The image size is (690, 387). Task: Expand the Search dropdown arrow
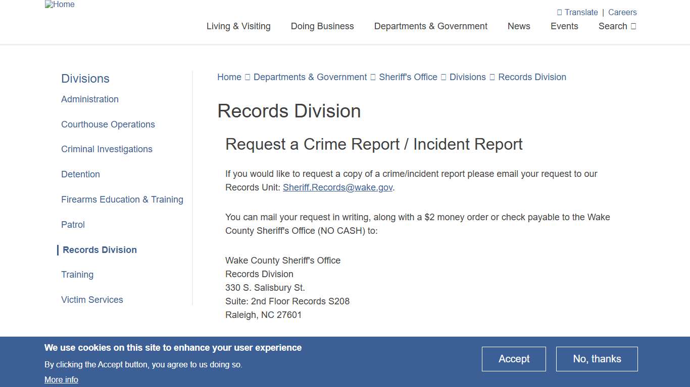click(x=632, y=26)
